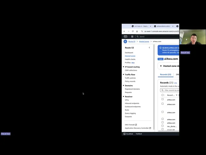The height and width of the screenshot is (155, 206).
Task: Click the browser forward arrow
Action: 128,31
